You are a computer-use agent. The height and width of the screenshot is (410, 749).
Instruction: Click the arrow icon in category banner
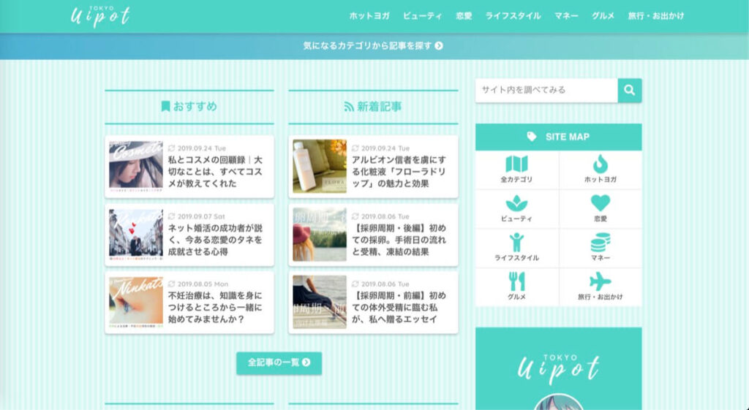(x=439, y=46)
